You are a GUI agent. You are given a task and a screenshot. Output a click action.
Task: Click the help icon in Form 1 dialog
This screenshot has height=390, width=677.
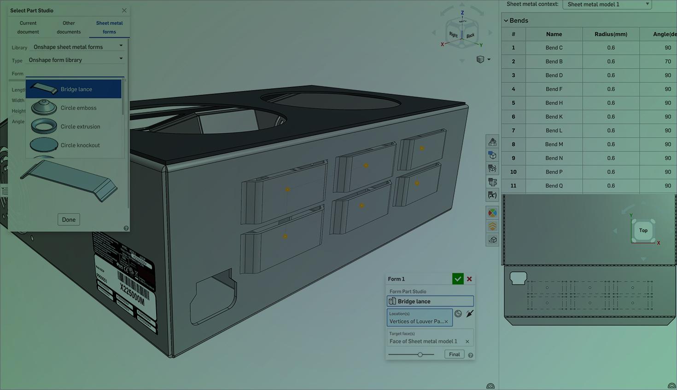click(470, 355)
